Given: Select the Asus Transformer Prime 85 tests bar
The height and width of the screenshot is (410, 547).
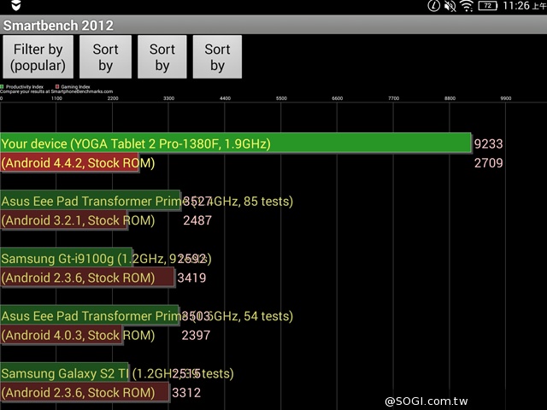Looking at the screenshot, I should click(x=91, y=201).
